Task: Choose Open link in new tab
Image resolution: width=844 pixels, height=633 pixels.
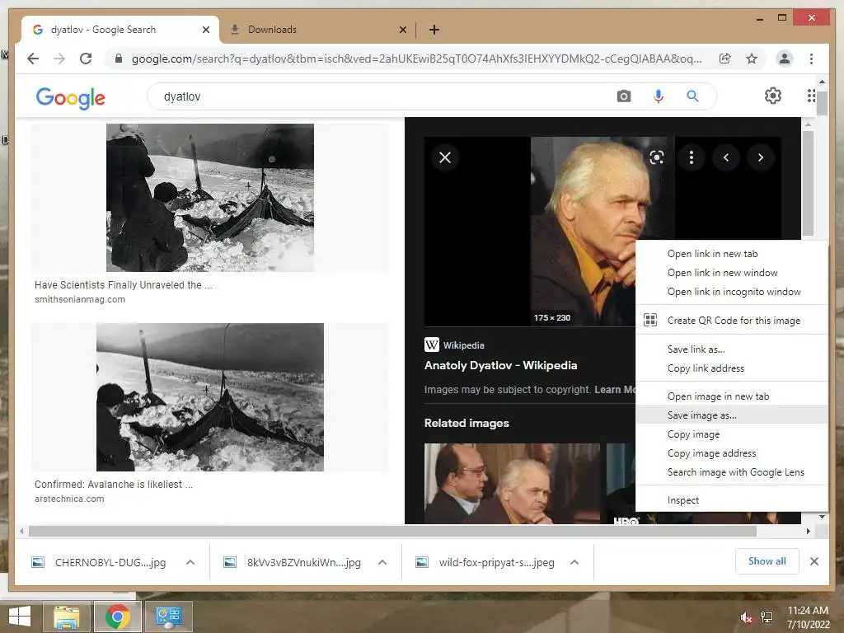Action: click(x=732, y=254)
